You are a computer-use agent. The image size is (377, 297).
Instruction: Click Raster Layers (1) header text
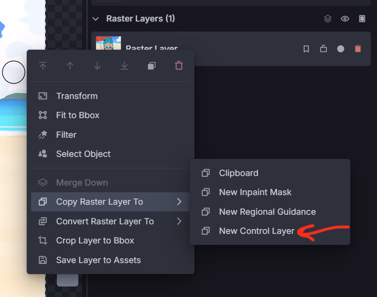point(140,19)
